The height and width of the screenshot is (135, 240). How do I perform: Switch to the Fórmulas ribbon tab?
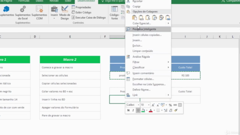[24, 1]
